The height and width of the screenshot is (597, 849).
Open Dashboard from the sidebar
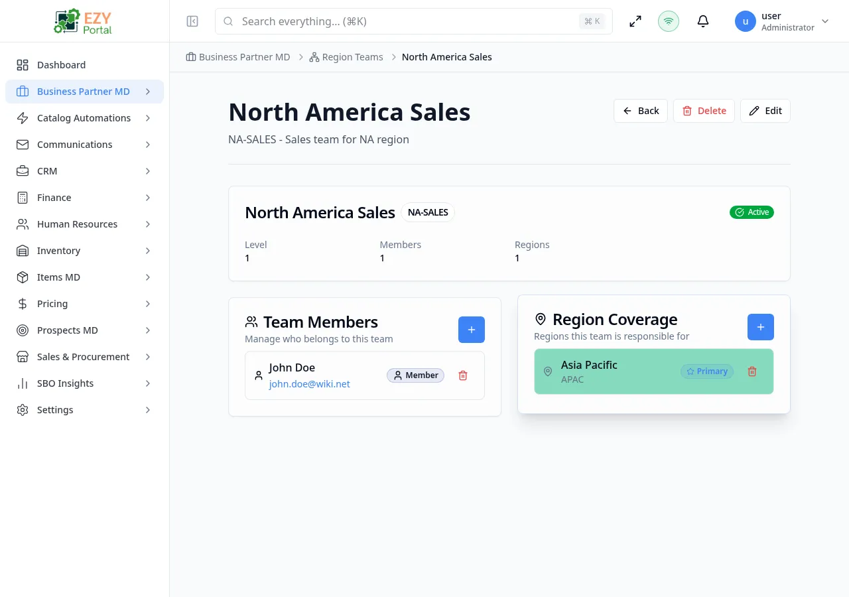(61, 65)
